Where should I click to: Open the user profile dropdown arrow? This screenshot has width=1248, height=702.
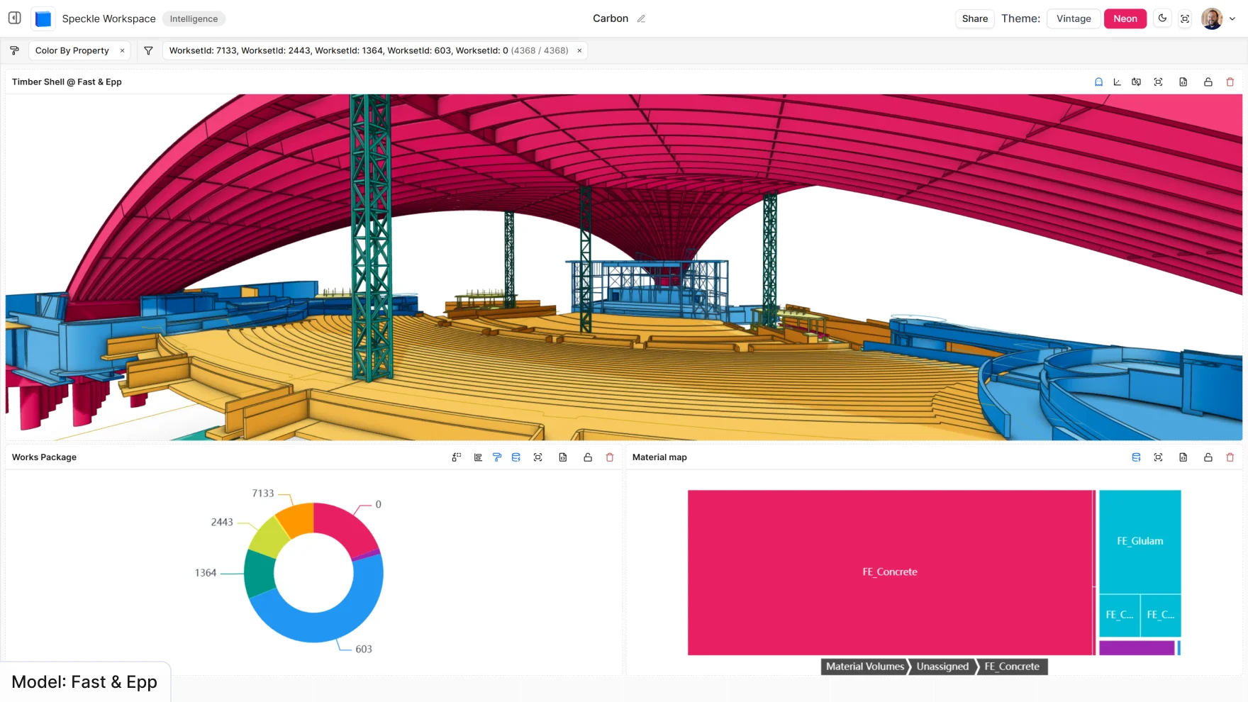[1232, 19]
